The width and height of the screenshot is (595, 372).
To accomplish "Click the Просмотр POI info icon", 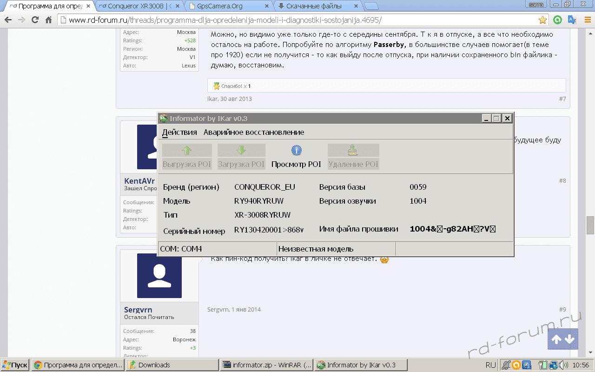I will 297,150.
